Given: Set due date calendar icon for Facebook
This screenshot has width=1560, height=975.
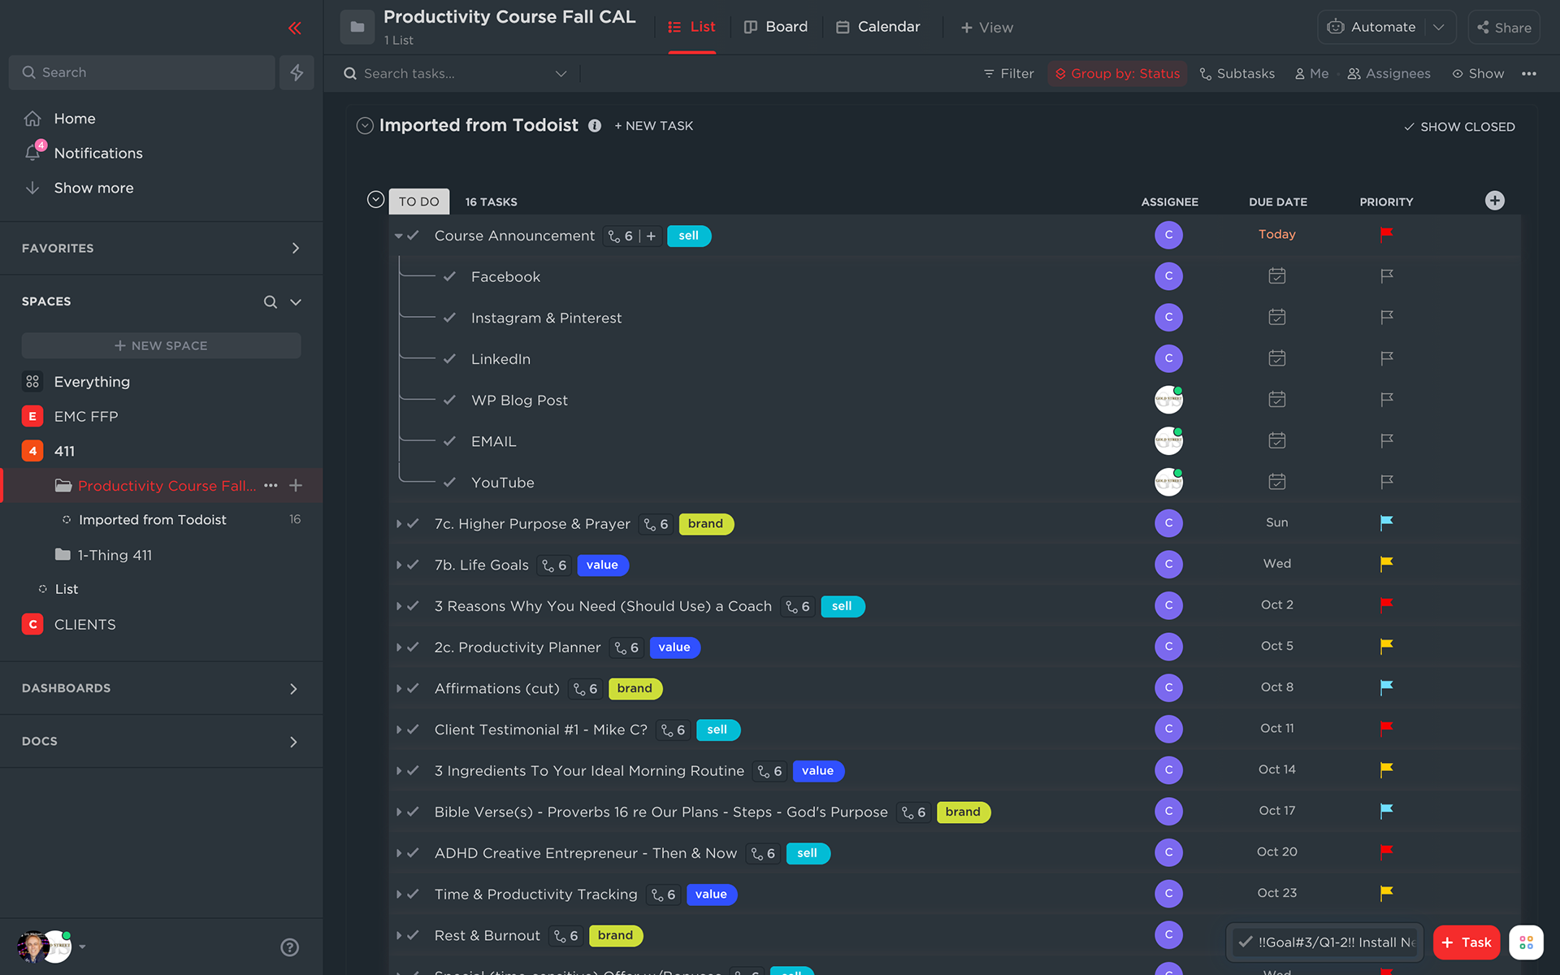Looking at the screenshot, I should coord(1276,276).
